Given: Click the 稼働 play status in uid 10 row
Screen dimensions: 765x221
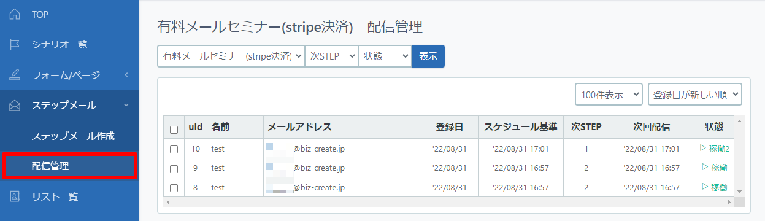Looking at the screenshot, I should coord(714,149).
